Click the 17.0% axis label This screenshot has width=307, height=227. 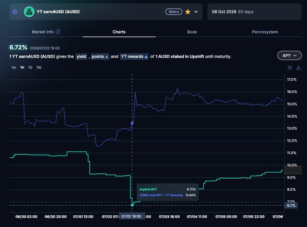[x=292, y=80]
